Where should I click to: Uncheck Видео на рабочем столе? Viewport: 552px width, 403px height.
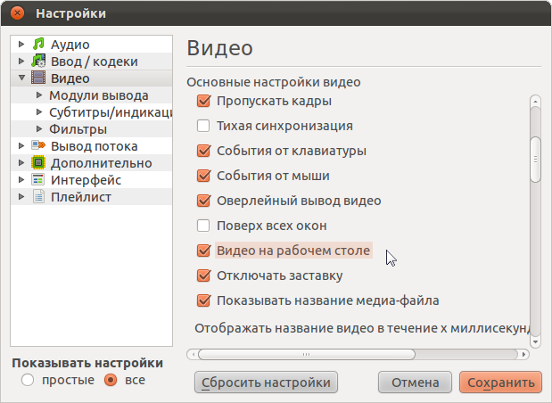pyautogui.click(x=203, y=251)
